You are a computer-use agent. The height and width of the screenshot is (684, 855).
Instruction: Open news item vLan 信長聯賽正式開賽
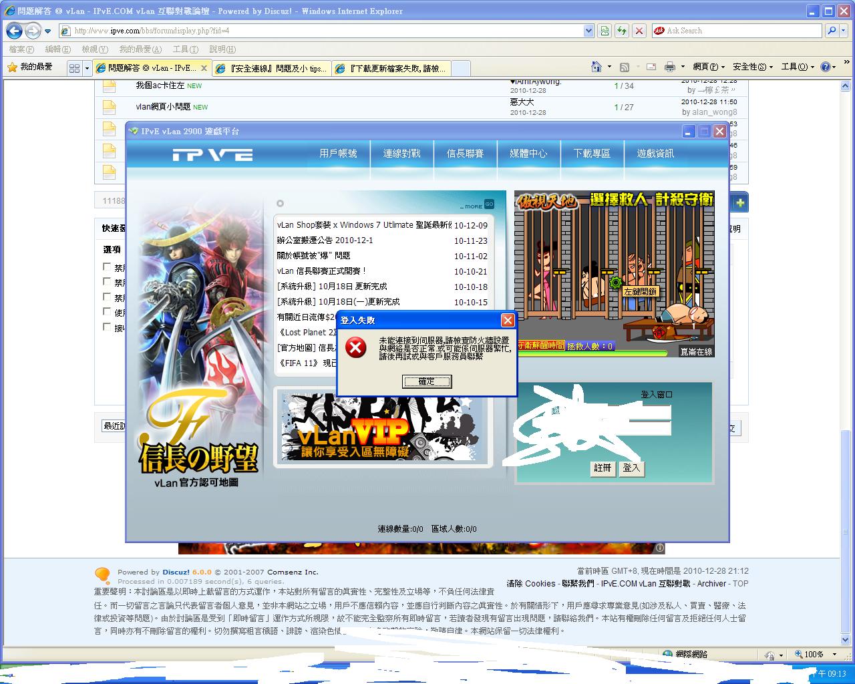[x=321, y=271]
